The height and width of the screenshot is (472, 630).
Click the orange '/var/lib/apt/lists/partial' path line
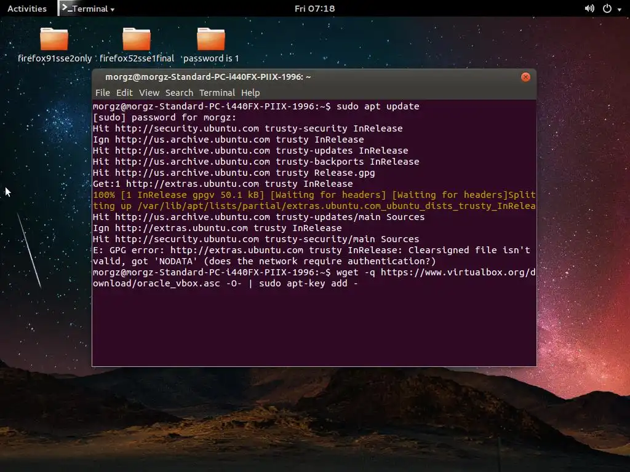[314, 206]
